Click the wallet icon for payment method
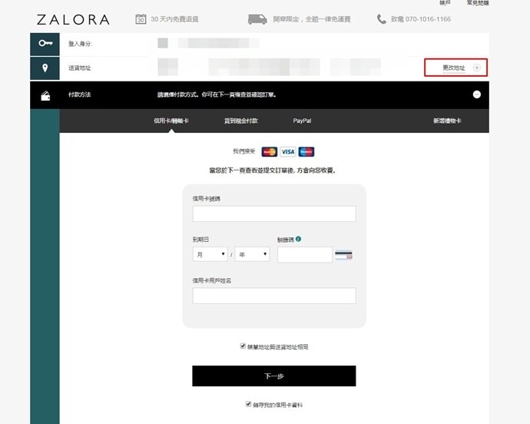530x424 pixels. coord(45,94)
